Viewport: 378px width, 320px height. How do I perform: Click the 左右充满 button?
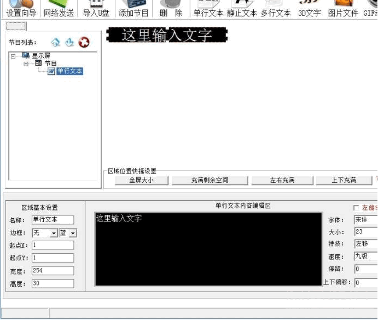(282, 180)
